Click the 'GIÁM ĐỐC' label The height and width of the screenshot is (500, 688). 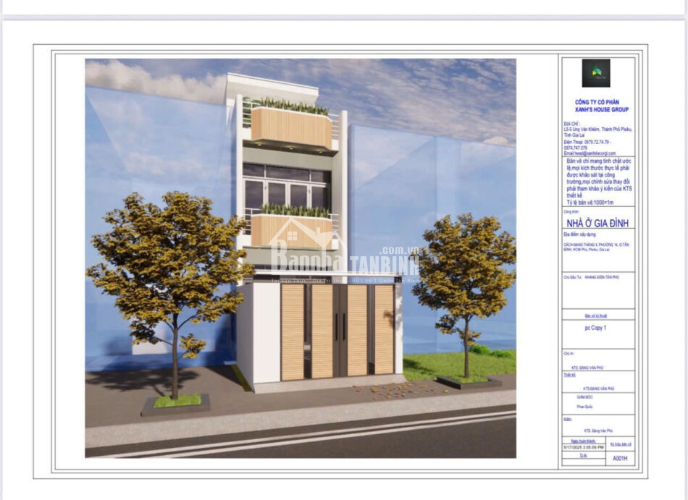pyautogui.click(x=584, y=397)
